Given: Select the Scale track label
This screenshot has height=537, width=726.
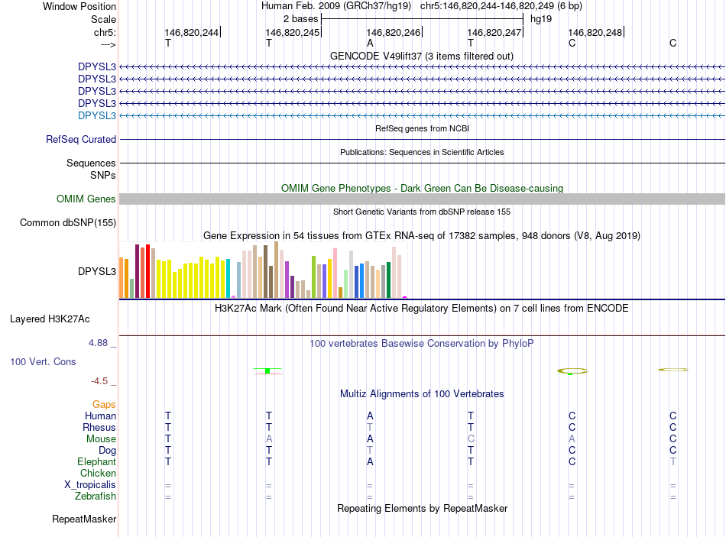Looking at the screenshot, I should [x=103, y=19].
